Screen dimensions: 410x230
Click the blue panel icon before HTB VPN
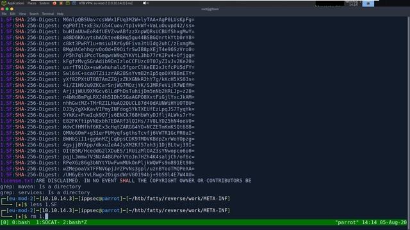tap(74, 3)
